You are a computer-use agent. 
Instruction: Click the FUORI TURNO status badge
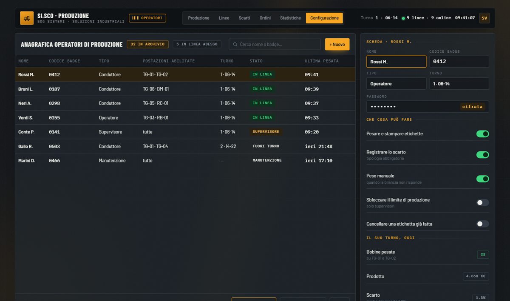click(x=266, y=146)
